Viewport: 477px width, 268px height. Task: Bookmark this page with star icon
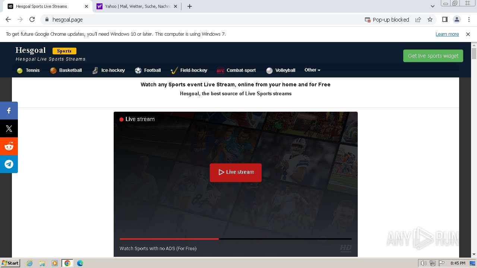[430, 20]
